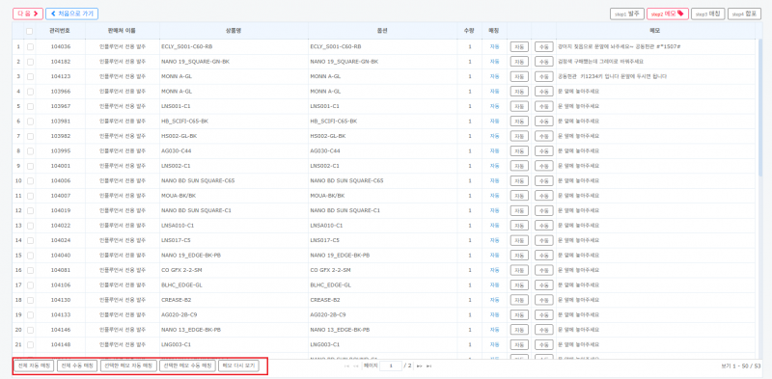Viewport: 772px width, 379px height.
Task: Click 자동 link in row 103981
Action: coord(494,122)
